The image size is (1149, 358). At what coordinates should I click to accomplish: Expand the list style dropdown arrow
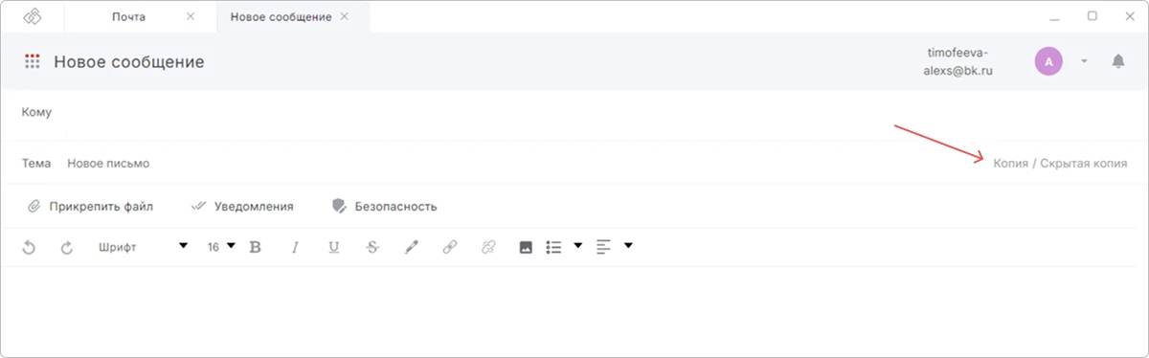[577, 246]
